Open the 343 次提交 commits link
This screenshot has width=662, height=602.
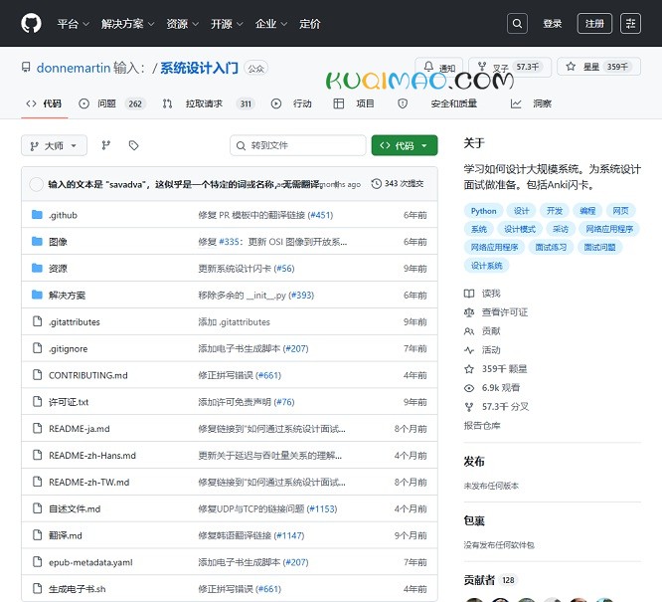coord(398,184)
